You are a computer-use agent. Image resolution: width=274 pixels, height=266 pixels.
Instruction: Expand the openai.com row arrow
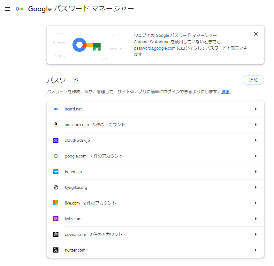pyautogui.click(x=256, y=234)
